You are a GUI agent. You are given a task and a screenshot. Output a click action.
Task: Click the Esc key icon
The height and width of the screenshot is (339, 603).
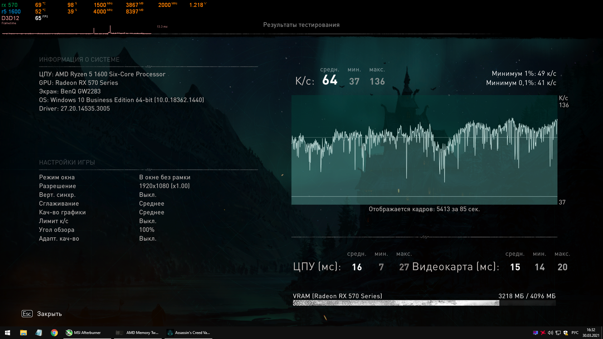pyautogui.click(x=27, y=314)
